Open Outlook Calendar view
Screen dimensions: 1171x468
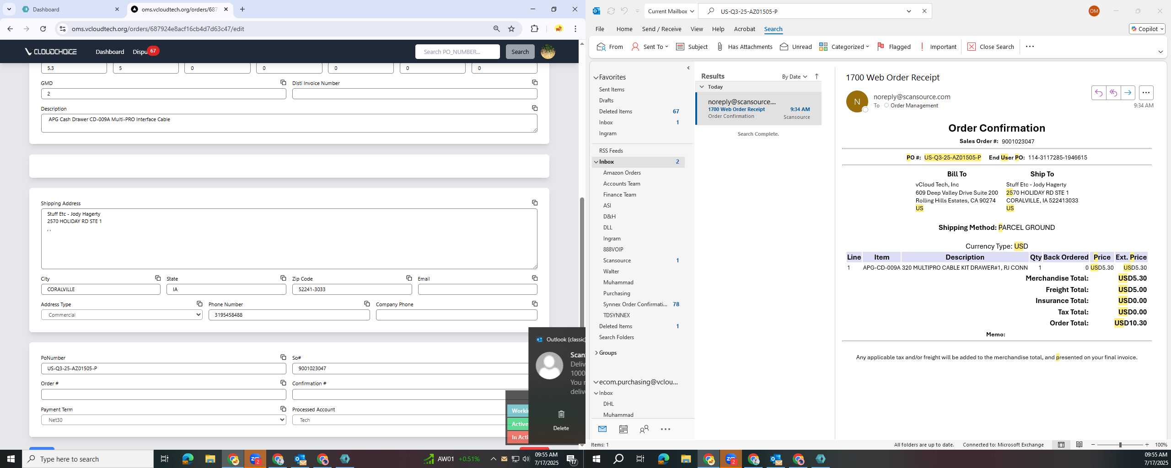click(x=623, y=429)
